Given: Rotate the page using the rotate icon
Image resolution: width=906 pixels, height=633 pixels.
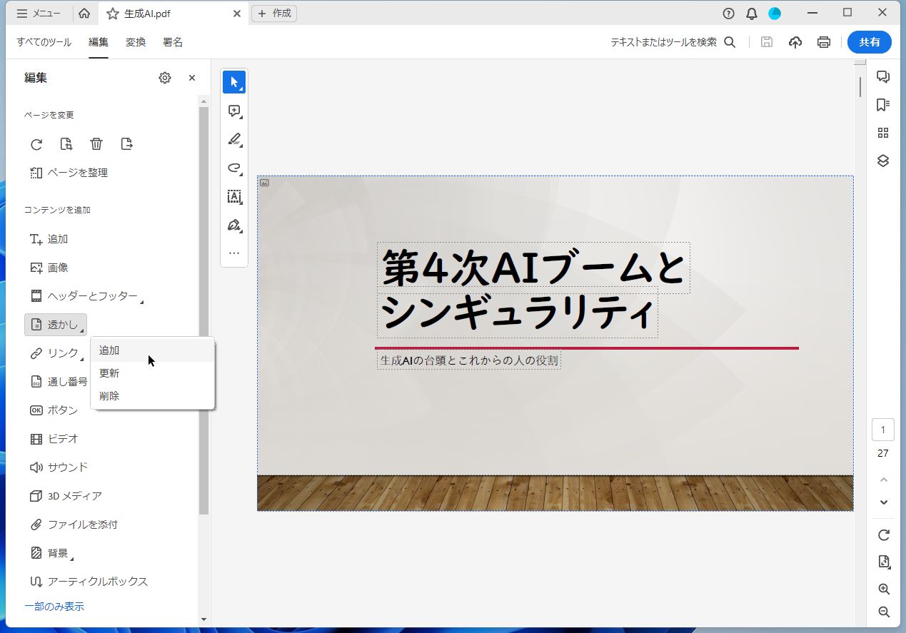Looking at the screenshot, I should (x=36, y=144).
